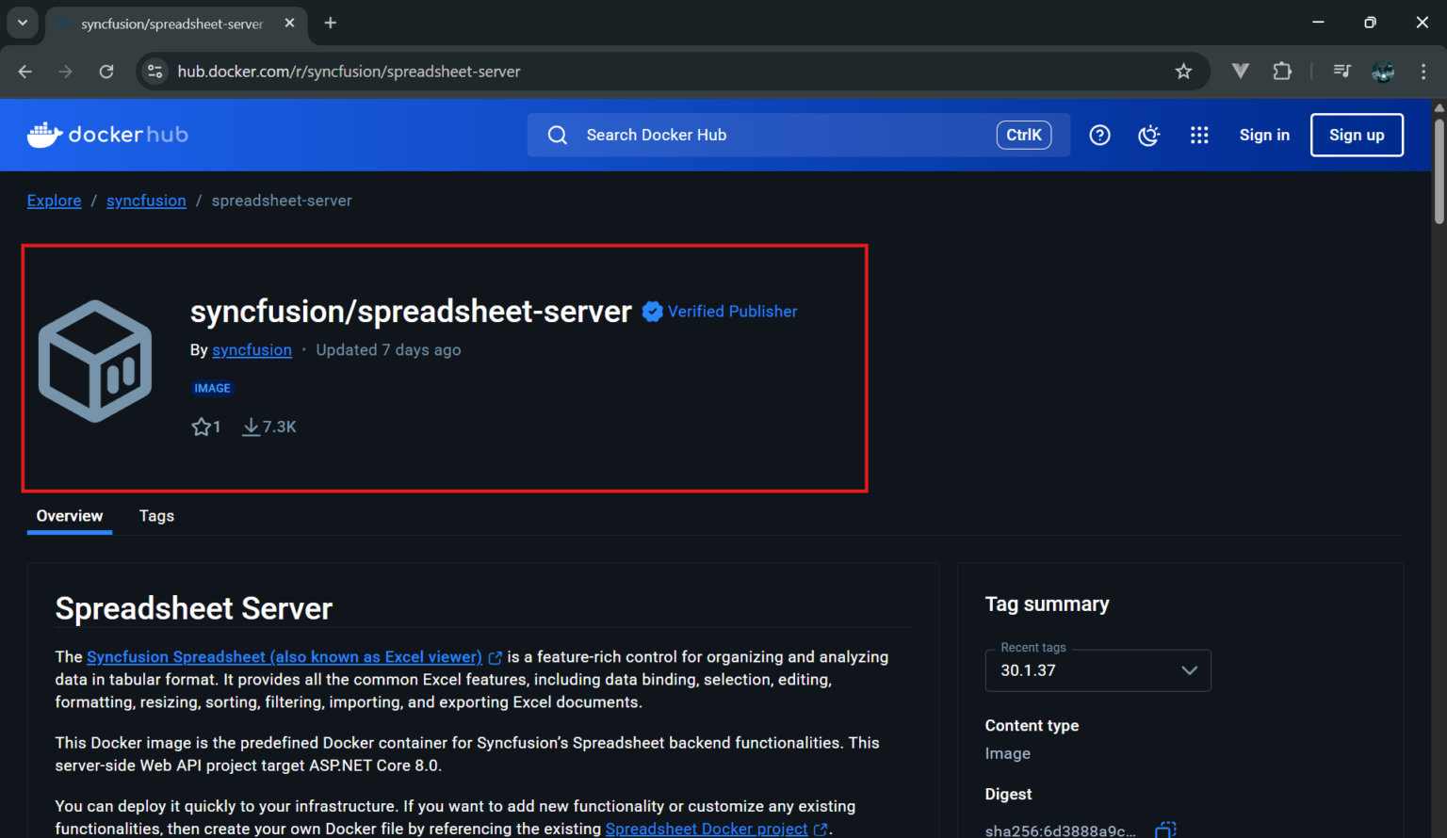
Task: Click the Docker Hub logo
Action: (106, 134)
